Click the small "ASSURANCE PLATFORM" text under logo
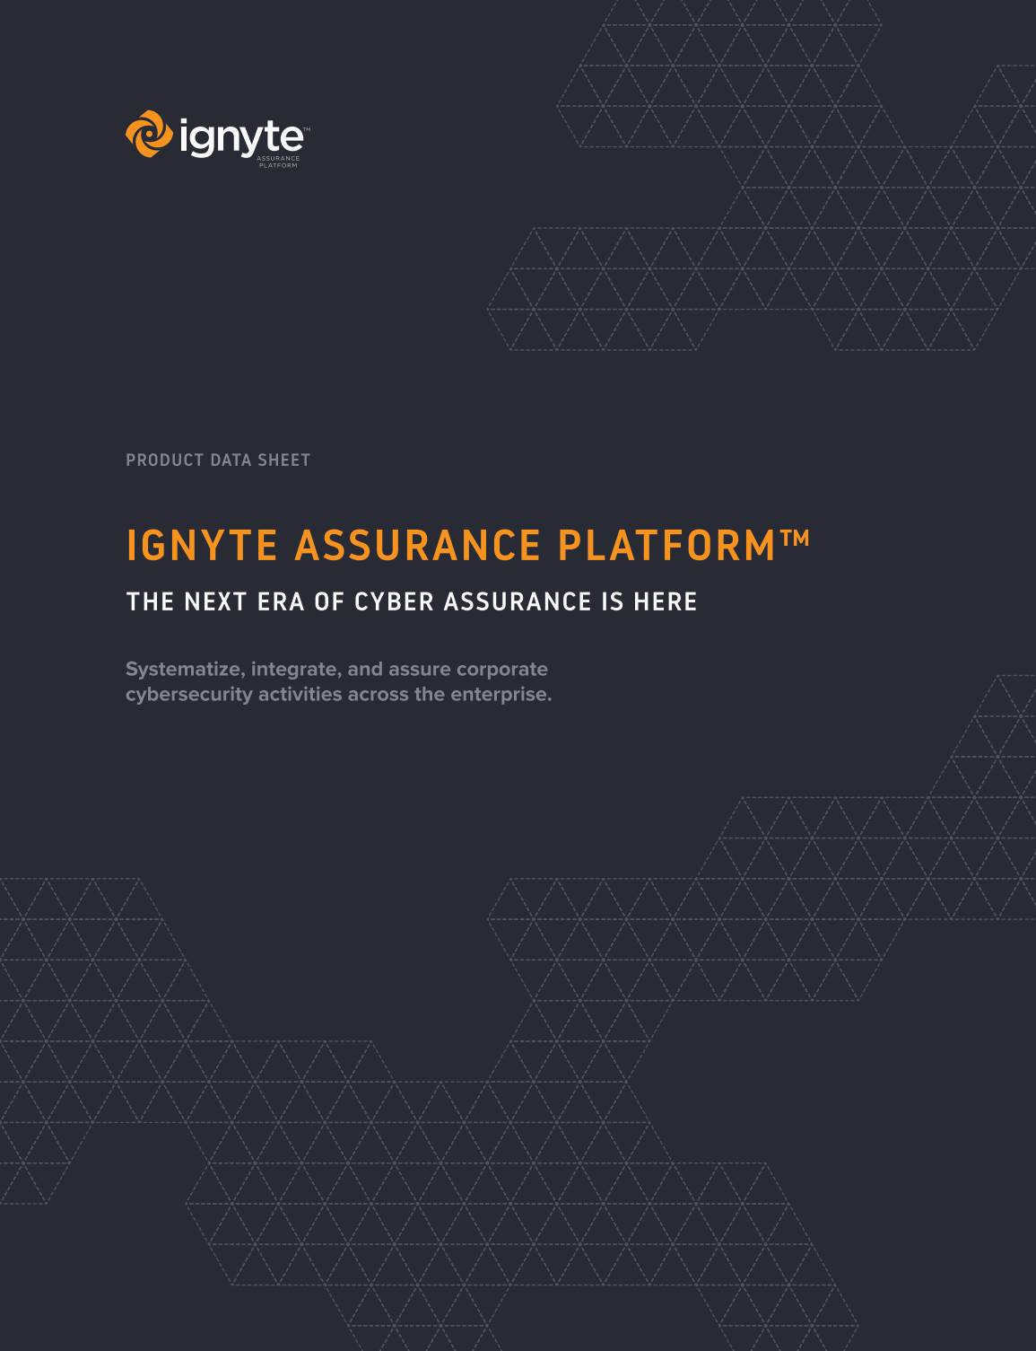This screenshot has width=1036, height=1351. click(278, 162)
